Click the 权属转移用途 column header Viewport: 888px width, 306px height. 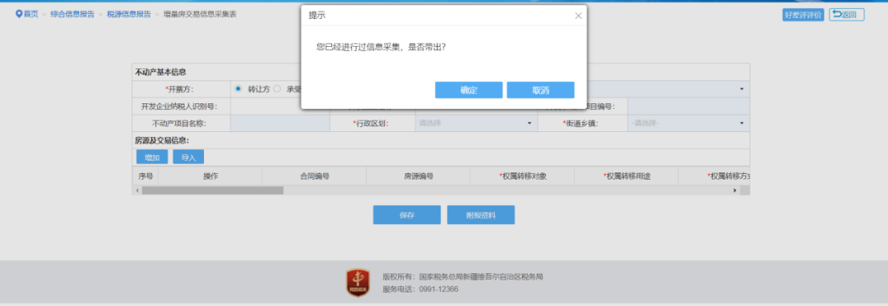(627, 176)
